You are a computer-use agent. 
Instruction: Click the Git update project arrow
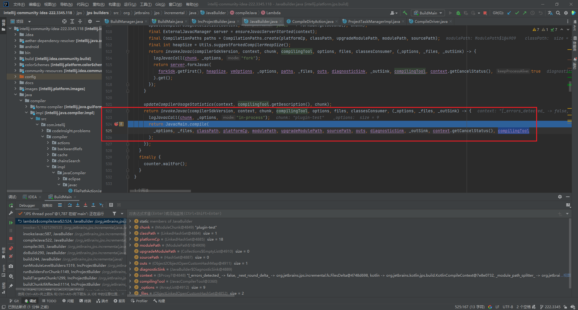click(x=509, y=13)
